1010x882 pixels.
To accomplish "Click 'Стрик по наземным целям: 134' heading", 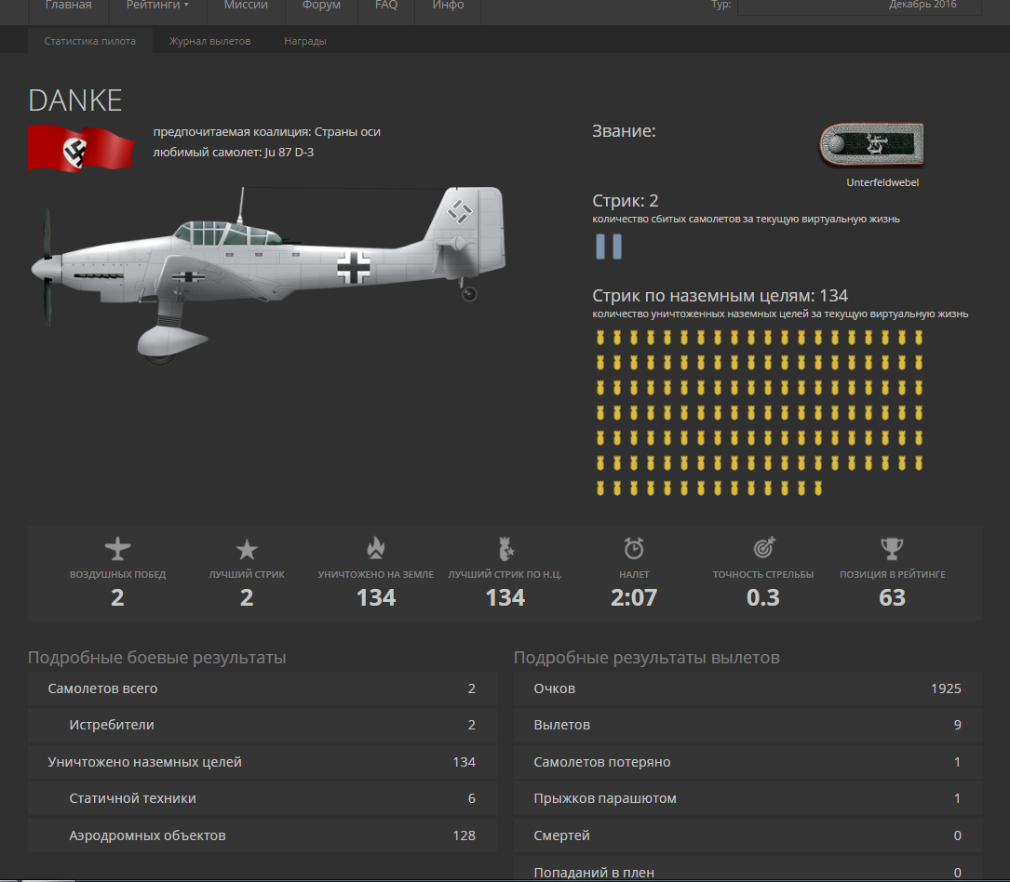I will tap(720, 296).
